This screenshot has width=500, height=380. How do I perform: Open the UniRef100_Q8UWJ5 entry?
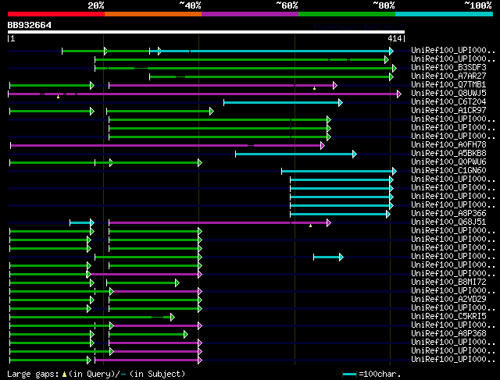pyautogui.click(x=448, y=94)
